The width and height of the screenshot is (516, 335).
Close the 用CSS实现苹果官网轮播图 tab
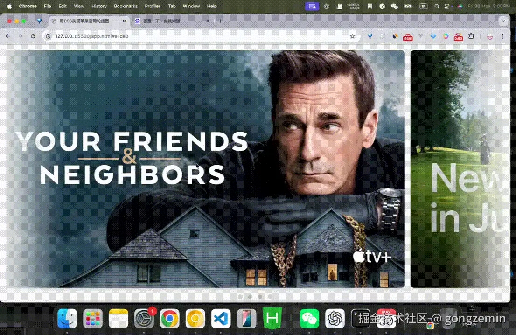(x=124, y=21)
